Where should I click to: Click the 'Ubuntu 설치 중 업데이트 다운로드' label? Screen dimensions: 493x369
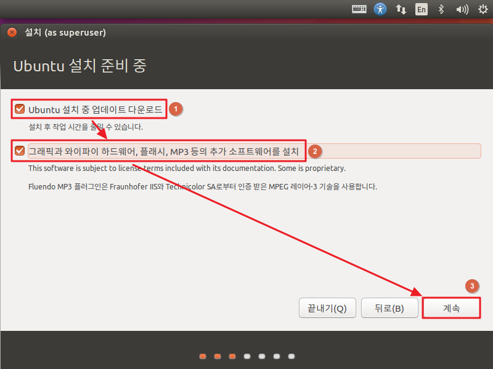[x=96, y=109]
